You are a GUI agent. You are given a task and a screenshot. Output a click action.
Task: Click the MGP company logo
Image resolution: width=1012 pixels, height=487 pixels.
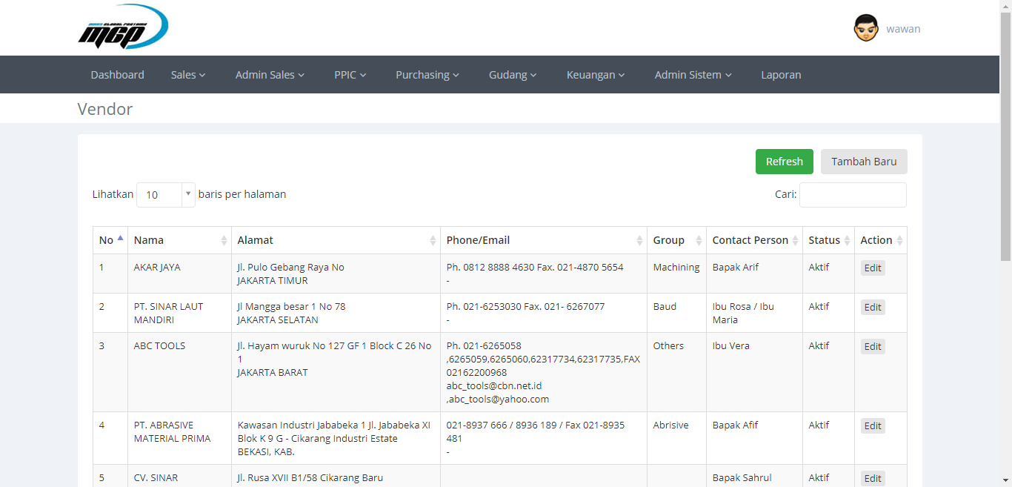(x=123, y=27)
